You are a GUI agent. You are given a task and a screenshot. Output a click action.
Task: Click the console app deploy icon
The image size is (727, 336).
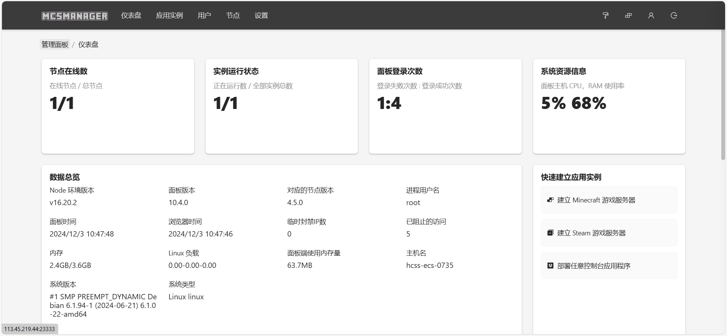coord(550,266)
